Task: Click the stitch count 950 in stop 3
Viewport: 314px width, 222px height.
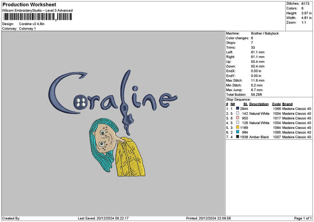Action: [245, 118]
